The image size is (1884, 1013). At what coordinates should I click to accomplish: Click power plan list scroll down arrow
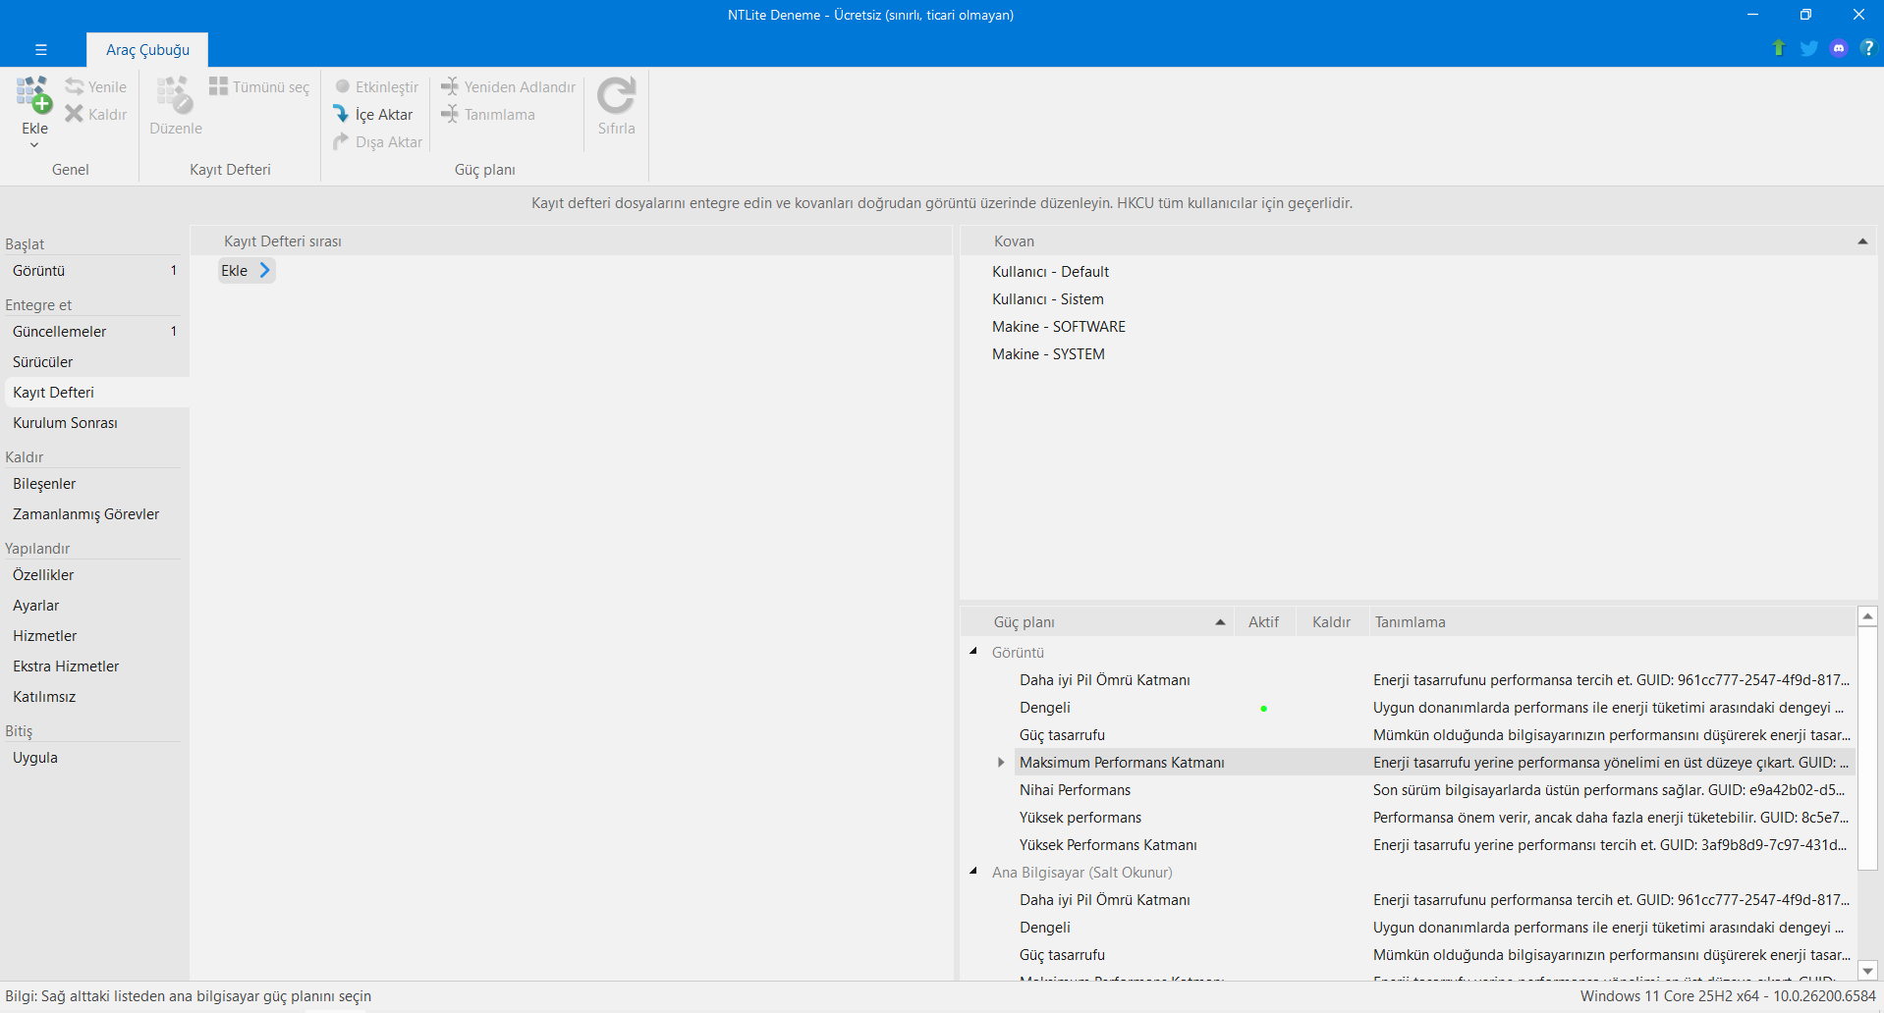[1867, 970]
